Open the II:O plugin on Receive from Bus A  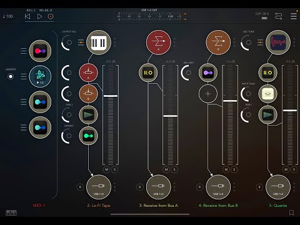pyautogui.click(x=148, y=72)
